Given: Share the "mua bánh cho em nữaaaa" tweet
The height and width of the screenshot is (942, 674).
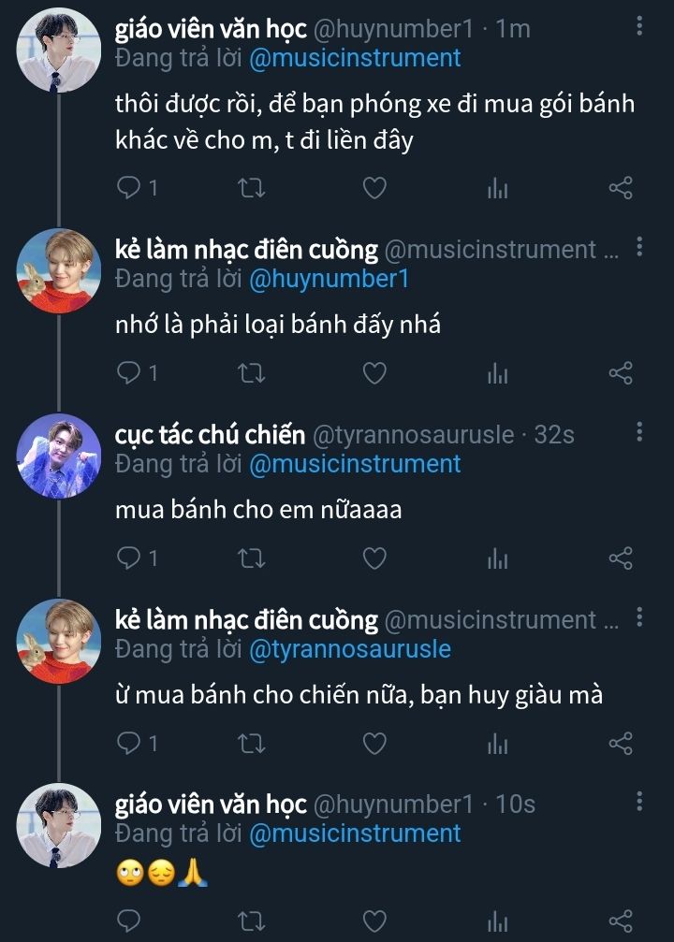Looking at the screenshot, I should click(621, 558).
